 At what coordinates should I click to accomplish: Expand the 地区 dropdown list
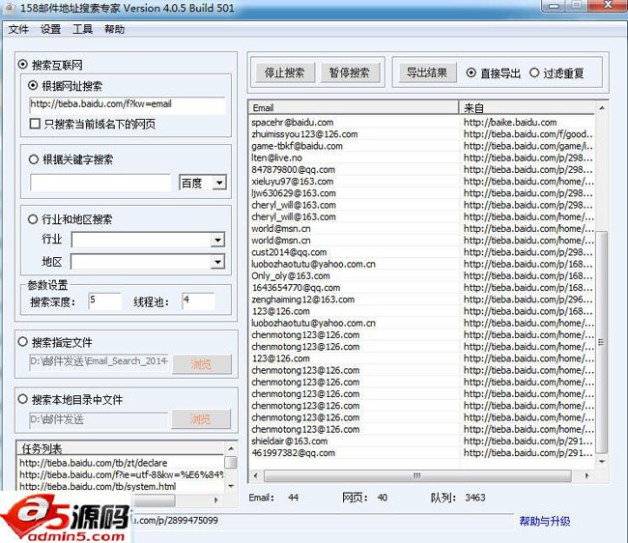217,262
